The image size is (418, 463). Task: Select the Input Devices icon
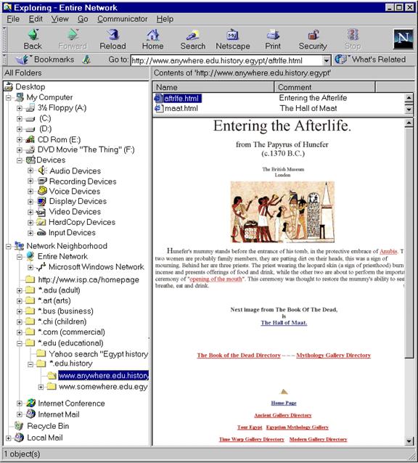pos(41,233)
